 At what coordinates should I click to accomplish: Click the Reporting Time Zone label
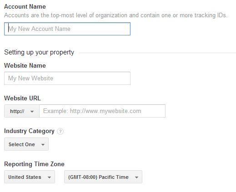coord(34,164)
